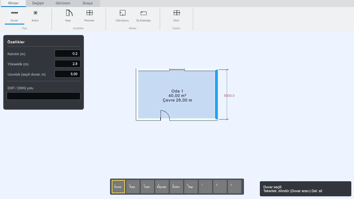The height and width of the screenshot is (199, 354).
Task: Click the Özellikler panel heading
Action: pyautogui.click(x=16, y=42)
